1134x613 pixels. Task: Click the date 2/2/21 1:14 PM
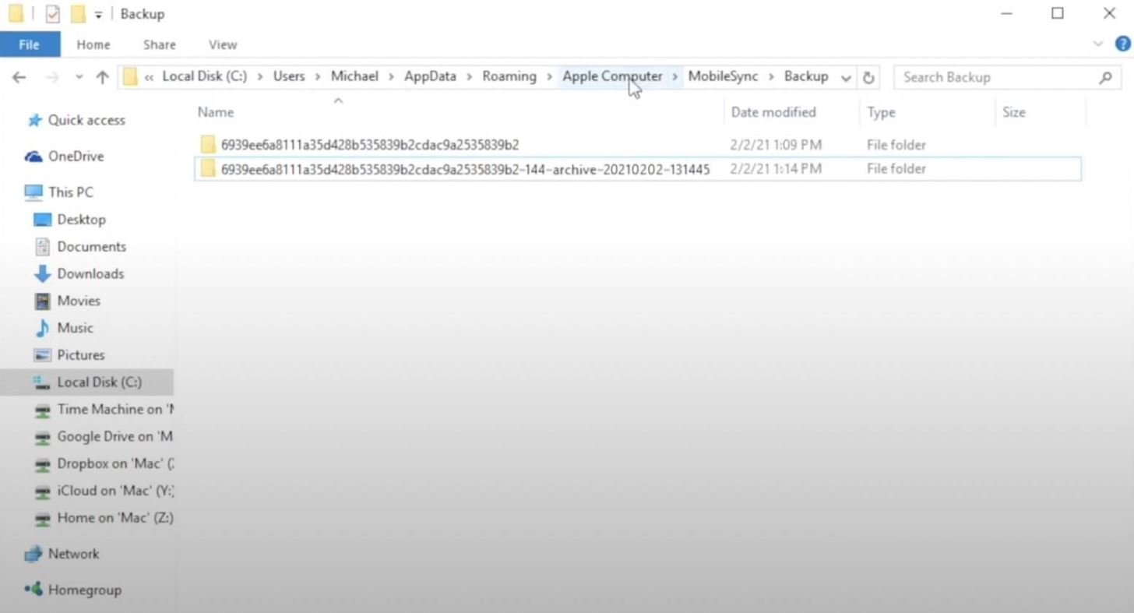point(776,169)
